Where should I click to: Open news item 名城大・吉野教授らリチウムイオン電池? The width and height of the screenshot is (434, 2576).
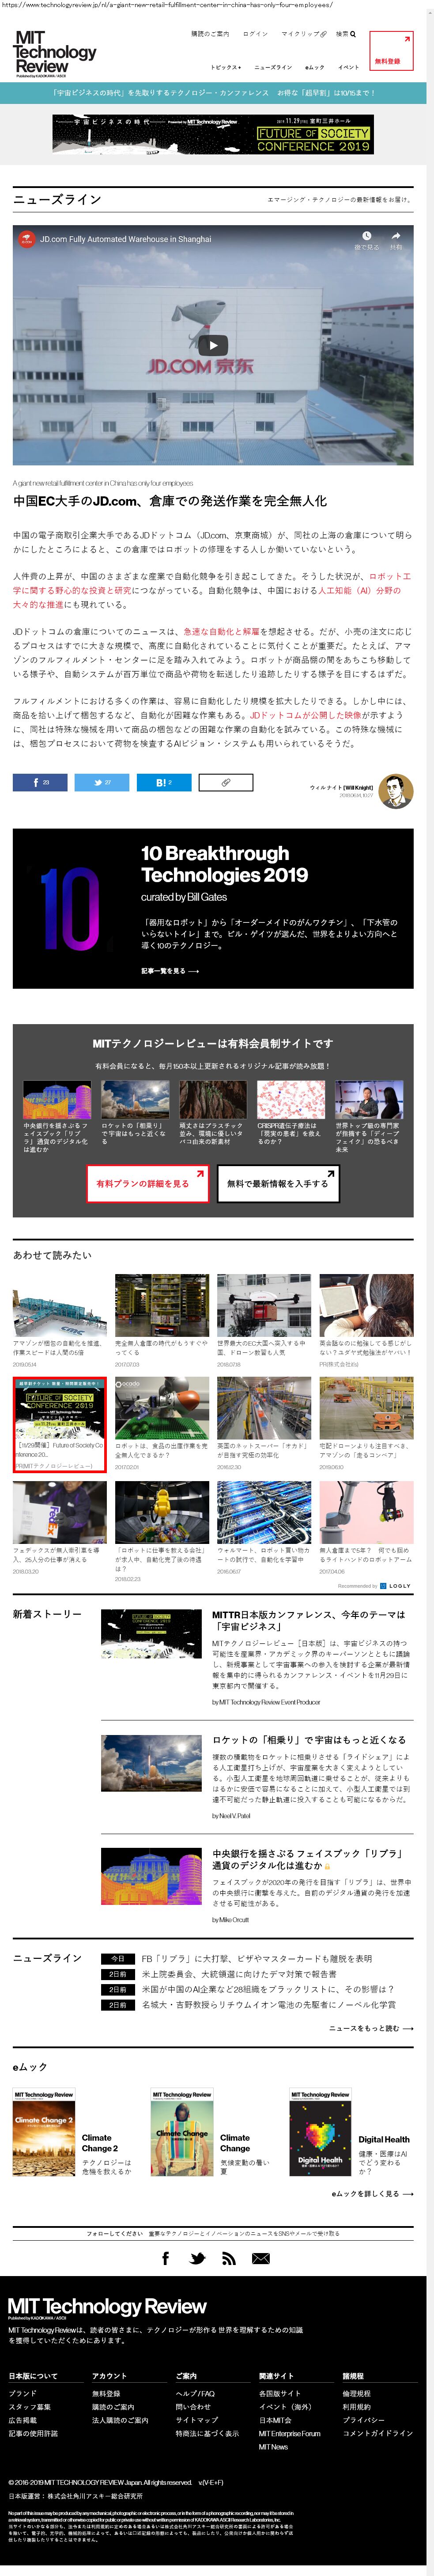tap(268, 2005)
